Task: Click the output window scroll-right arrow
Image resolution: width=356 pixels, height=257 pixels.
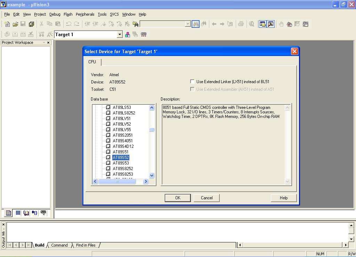Action: [x=346, y=245]
